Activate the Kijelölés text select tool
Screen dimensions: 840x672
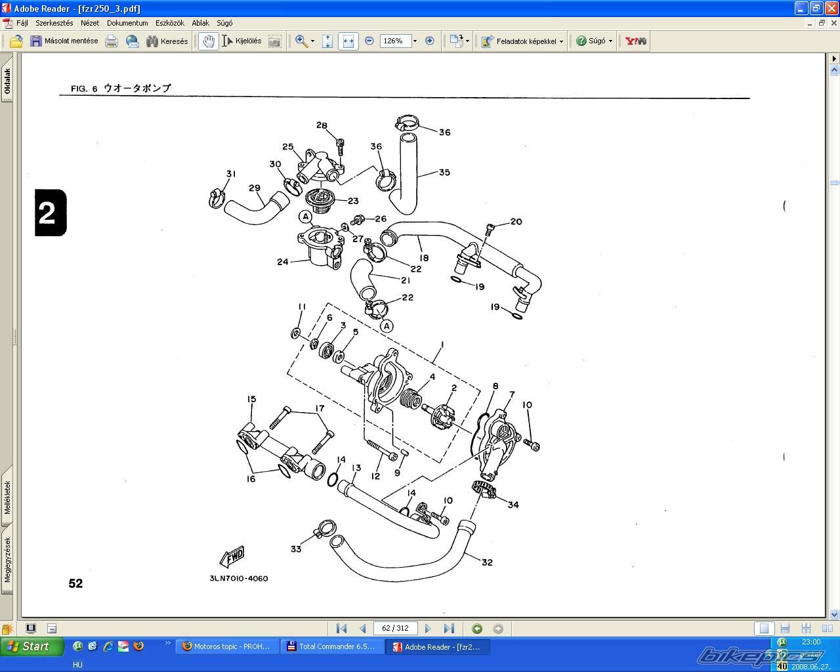click(241, 41)
